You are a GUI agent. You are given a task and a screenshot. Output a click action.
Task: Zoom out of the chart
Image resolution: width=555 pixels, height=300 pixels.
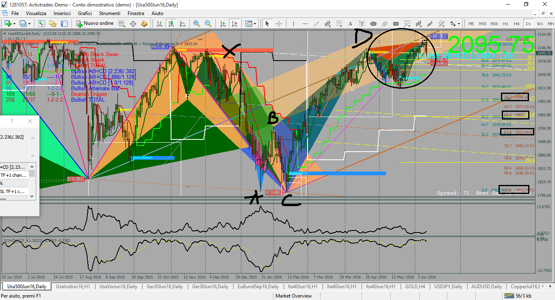208,24
